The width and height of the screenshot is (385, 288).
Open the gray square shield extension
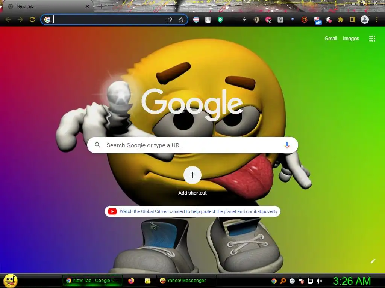coord(280,19)
